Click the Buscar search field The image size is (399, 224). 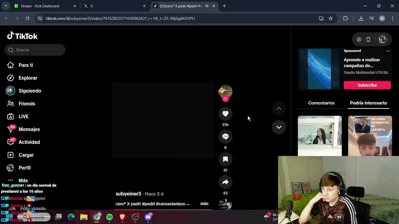[35, 50]
